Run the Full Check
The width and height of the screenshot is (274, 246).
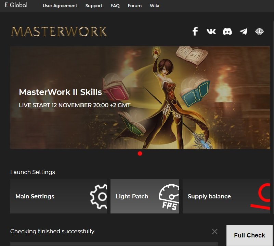pyautogui.click(x=249, y=235)
